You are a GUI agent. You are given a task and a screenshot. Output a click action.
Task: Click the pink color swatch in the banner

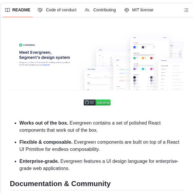pyautogui.click(x=151, y=69)
